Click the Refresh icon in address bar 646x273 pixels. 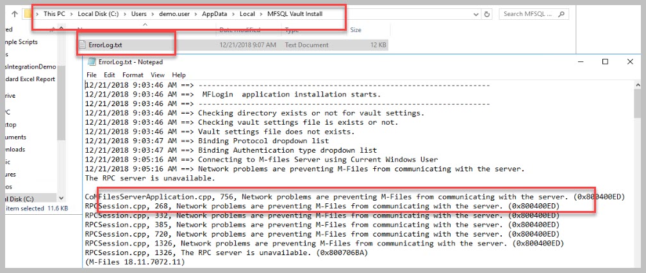click(x=487, y=14)
